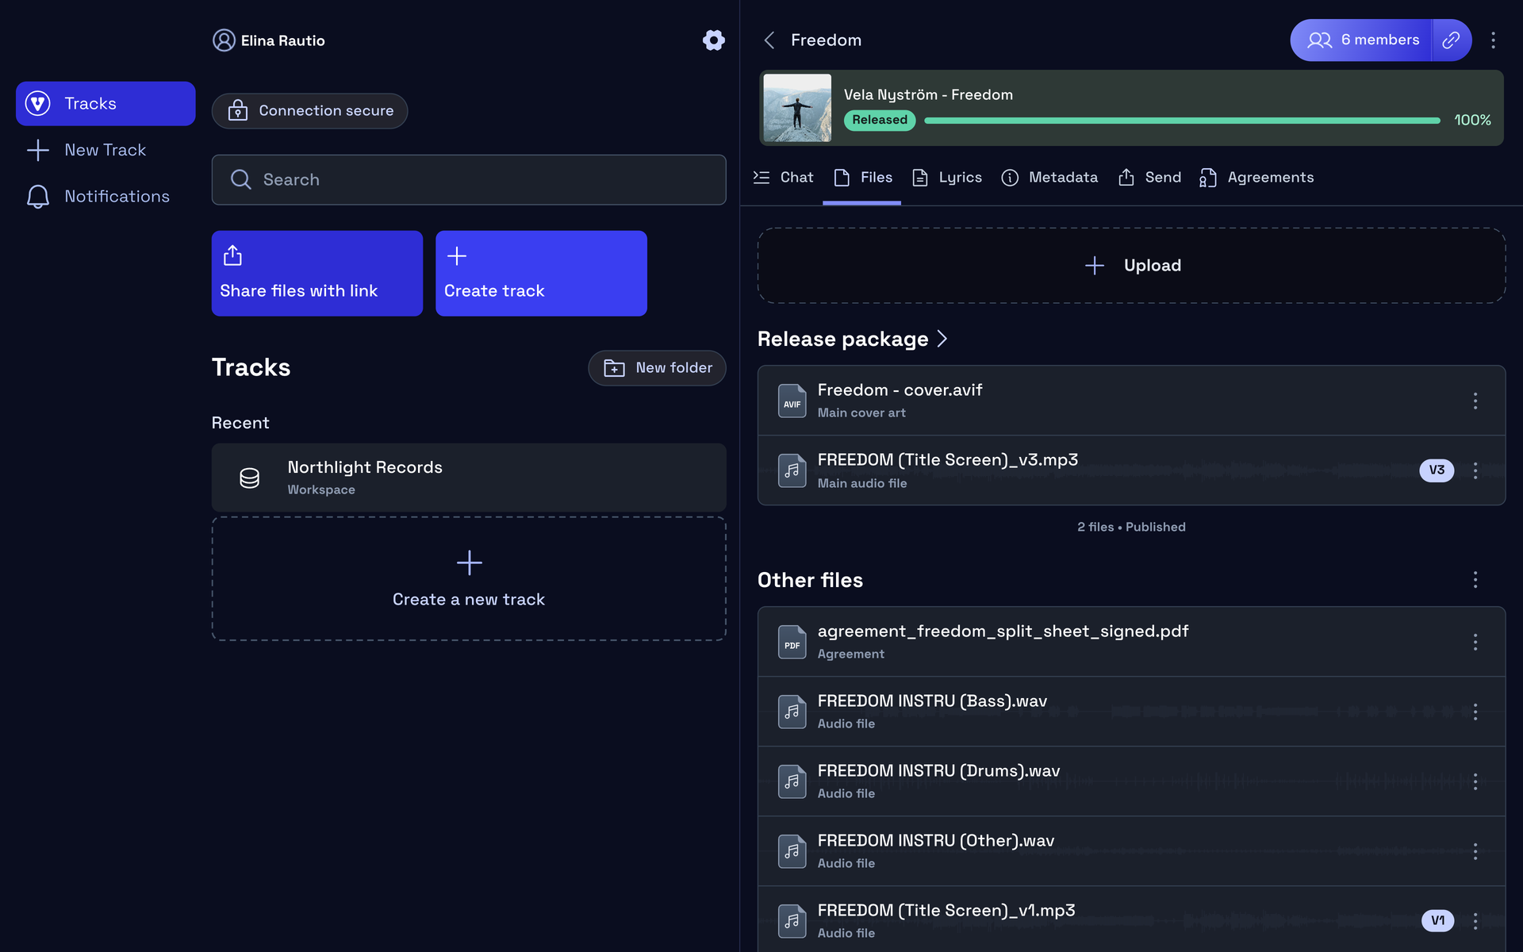Show the 6 members list
Image resolution: width=1523 pixels, height=952 pixels.
click(1361, 40)
